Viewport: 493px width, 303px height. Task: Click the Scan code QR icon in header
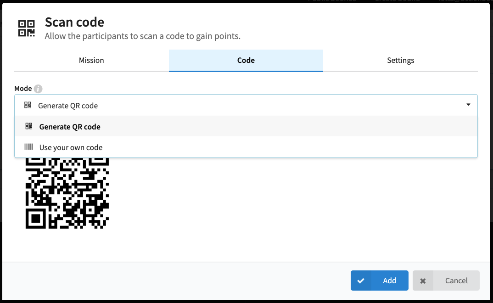coord(27,28)
